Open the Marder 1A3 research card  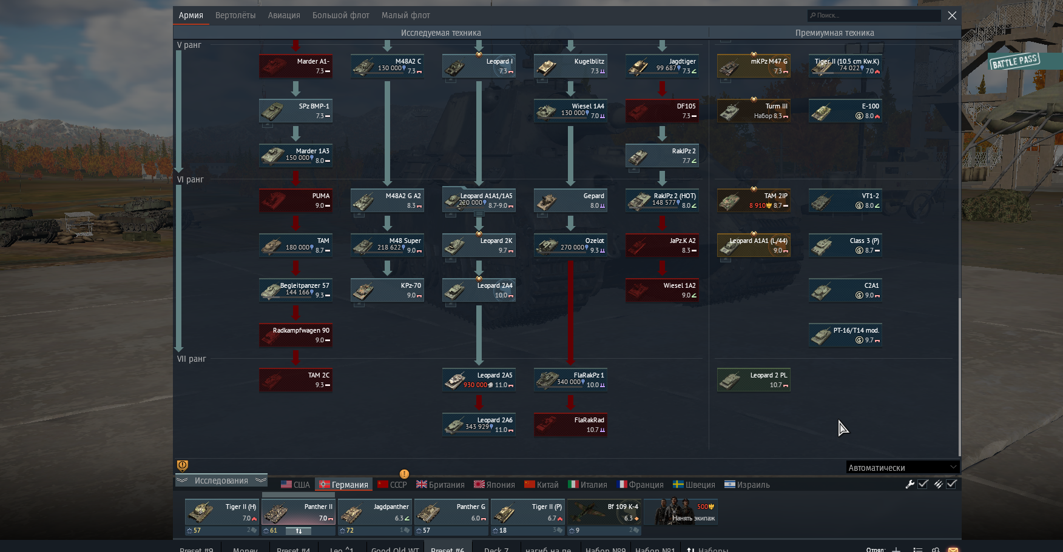(295, 156)
